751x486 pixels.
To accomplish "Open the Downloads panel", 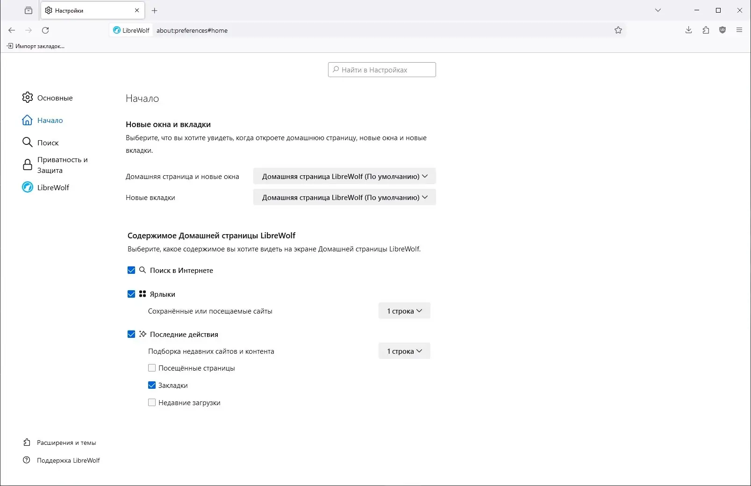I will [689, 30].
